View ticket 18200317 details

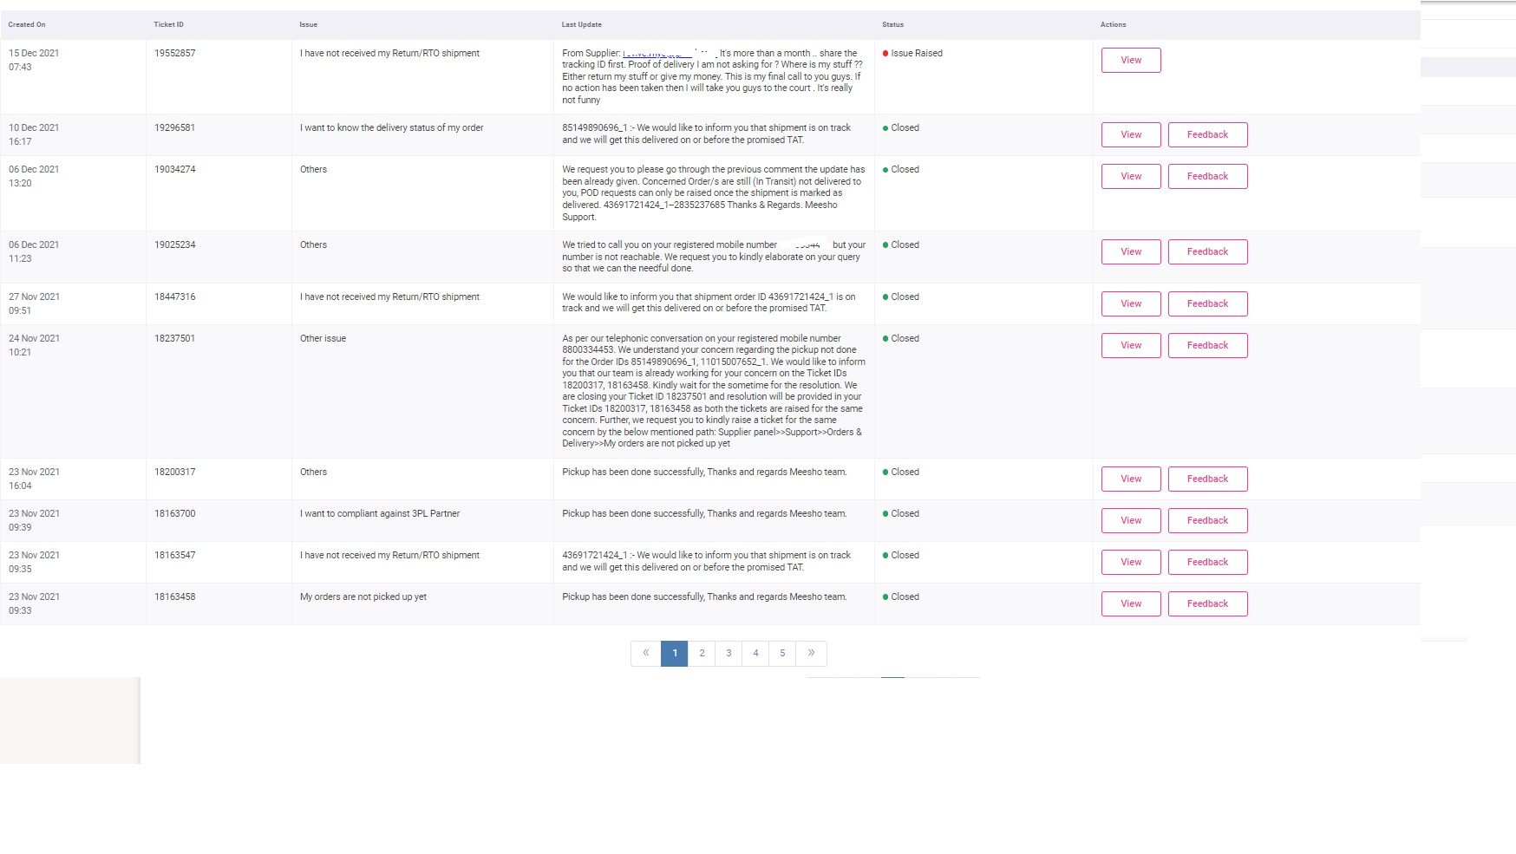coord(1130,479)
